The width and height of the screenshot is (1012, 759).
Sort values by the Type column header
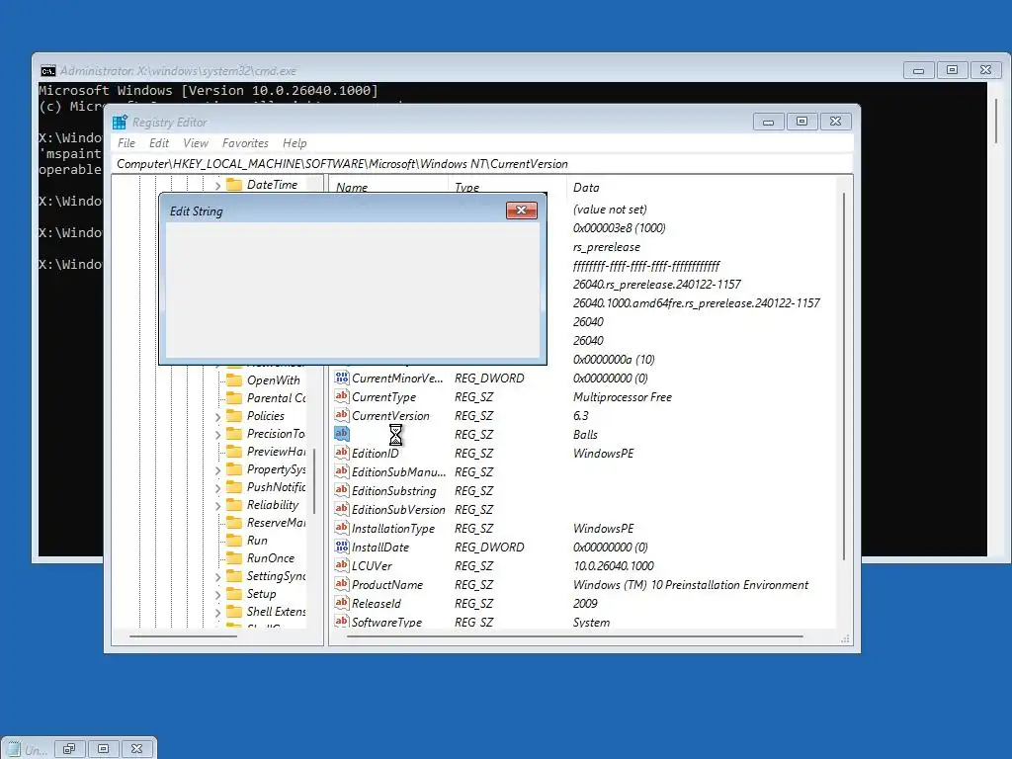pyautogui.click(x=466, y=187)
